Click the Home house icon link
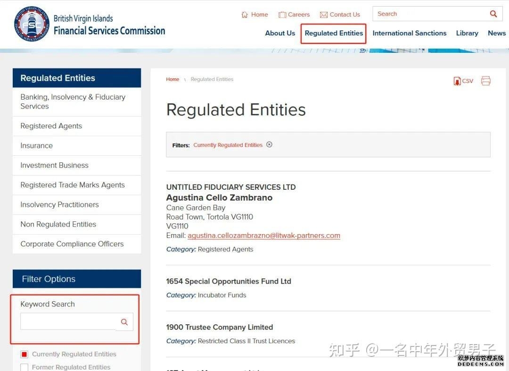 click(254, 15)
